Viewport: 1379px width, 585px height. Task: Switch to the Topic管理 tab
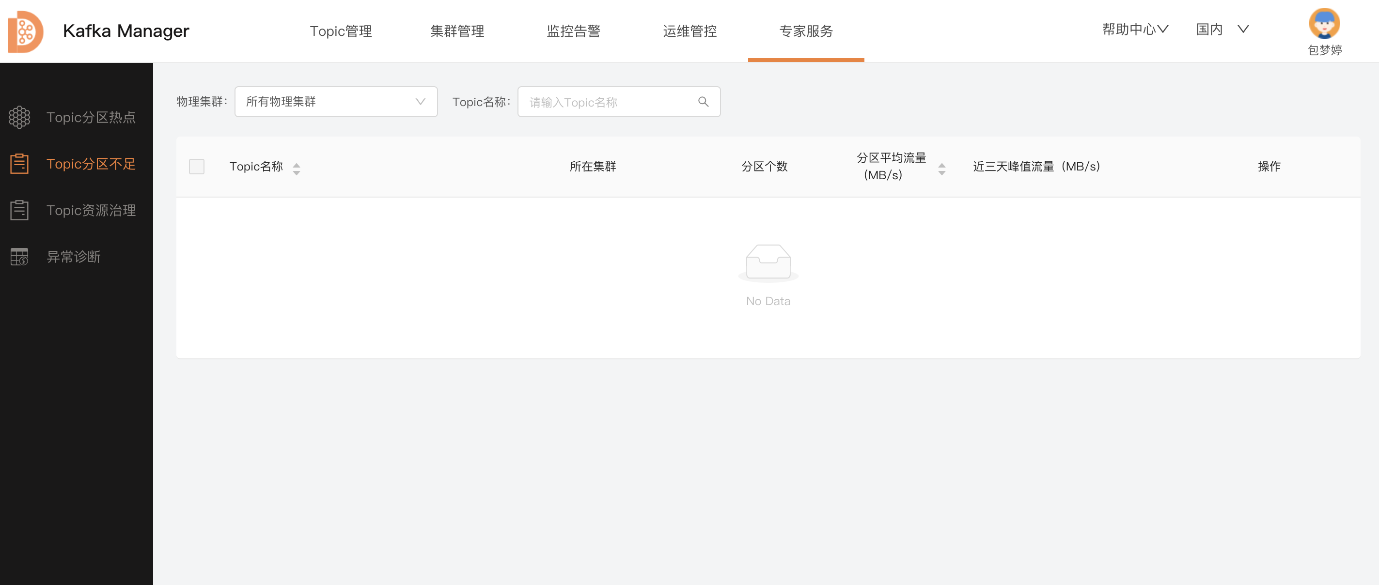point(341,31)
